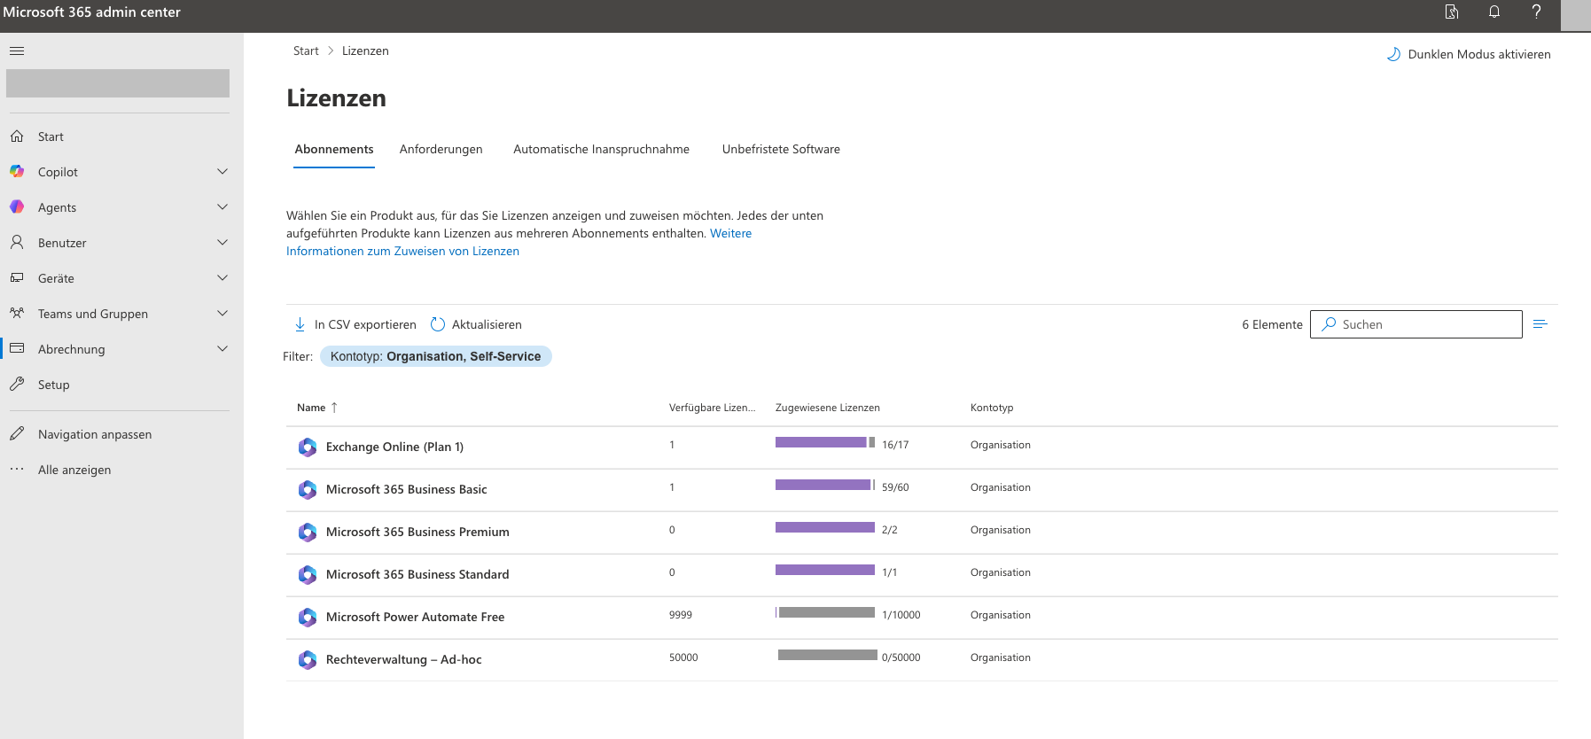The width and height of the screenshot is (1591, 739).
Task: Sort the list by Name column header
Action: (x=311, y=408)
